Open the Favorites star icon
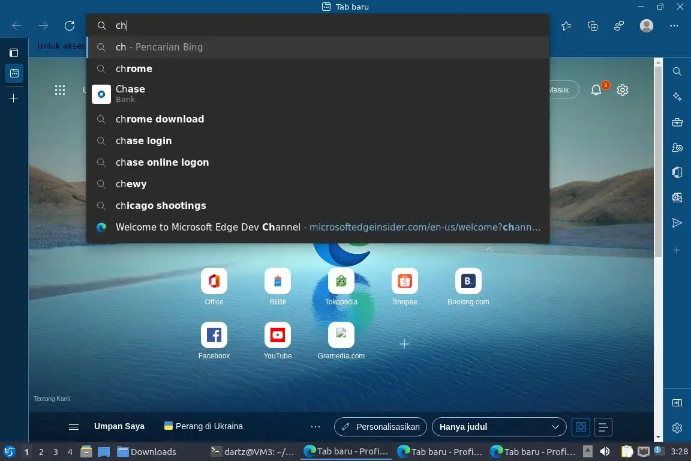The width and height of the screenshot is (691, 461). [566, 26]
